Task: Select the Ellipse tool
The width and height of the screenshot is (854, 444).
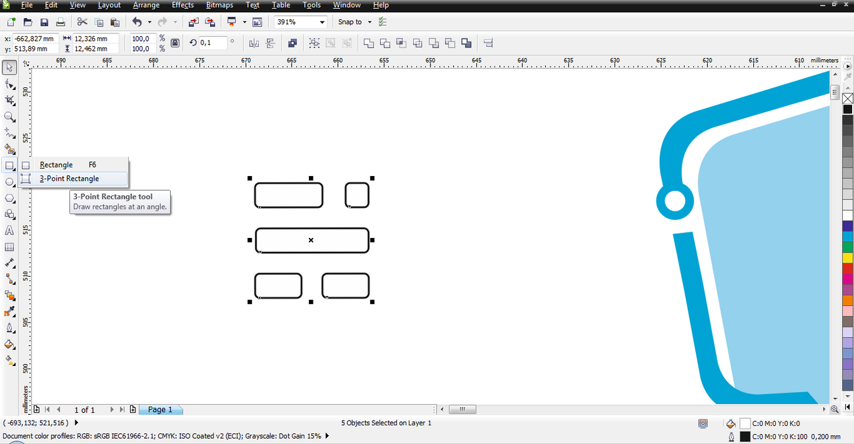Action: 9,182
